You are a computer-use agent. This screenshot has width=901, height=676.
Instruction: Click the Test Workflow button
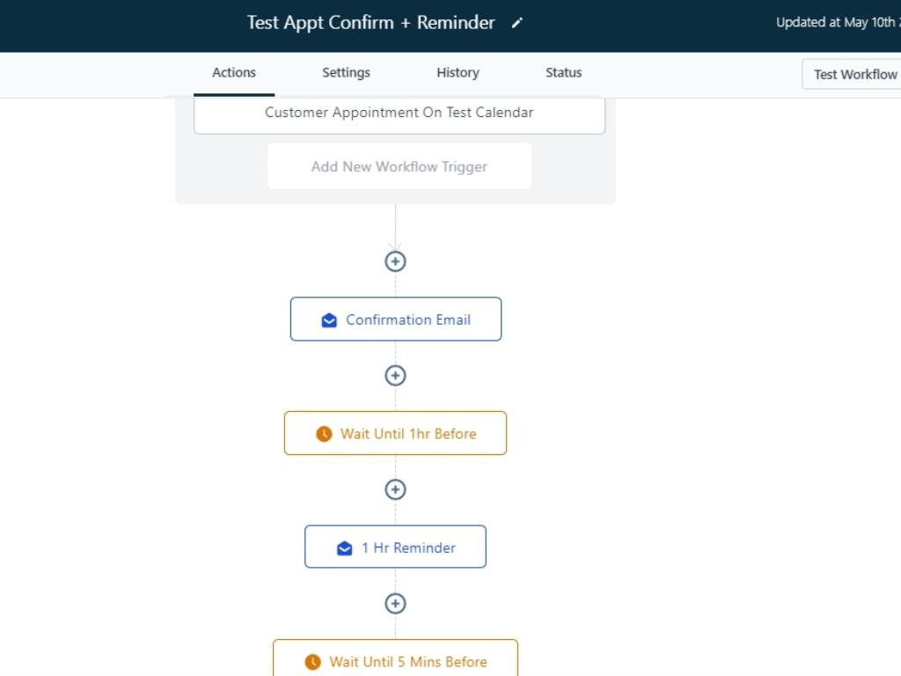pyautogui.click(x=852, y=74)
